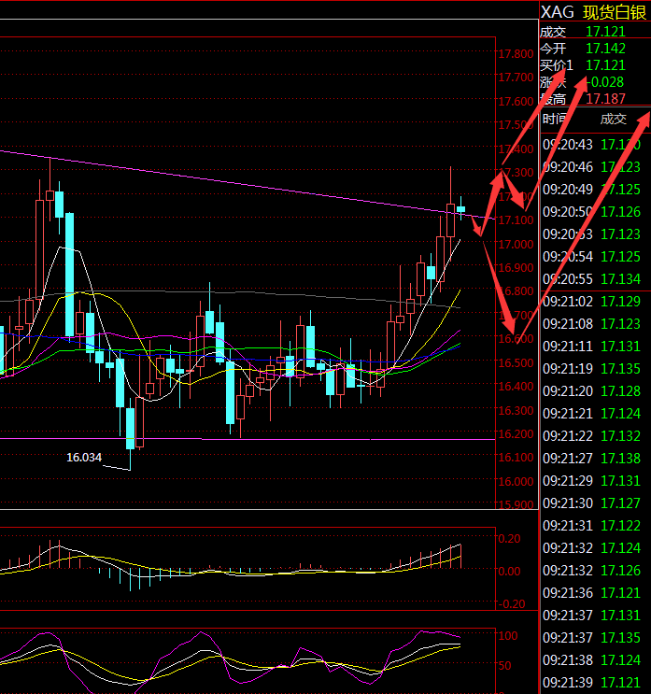651x694 pixels.
Task: Click the 17.700 price axis label
Action: (x=516, y=78)
